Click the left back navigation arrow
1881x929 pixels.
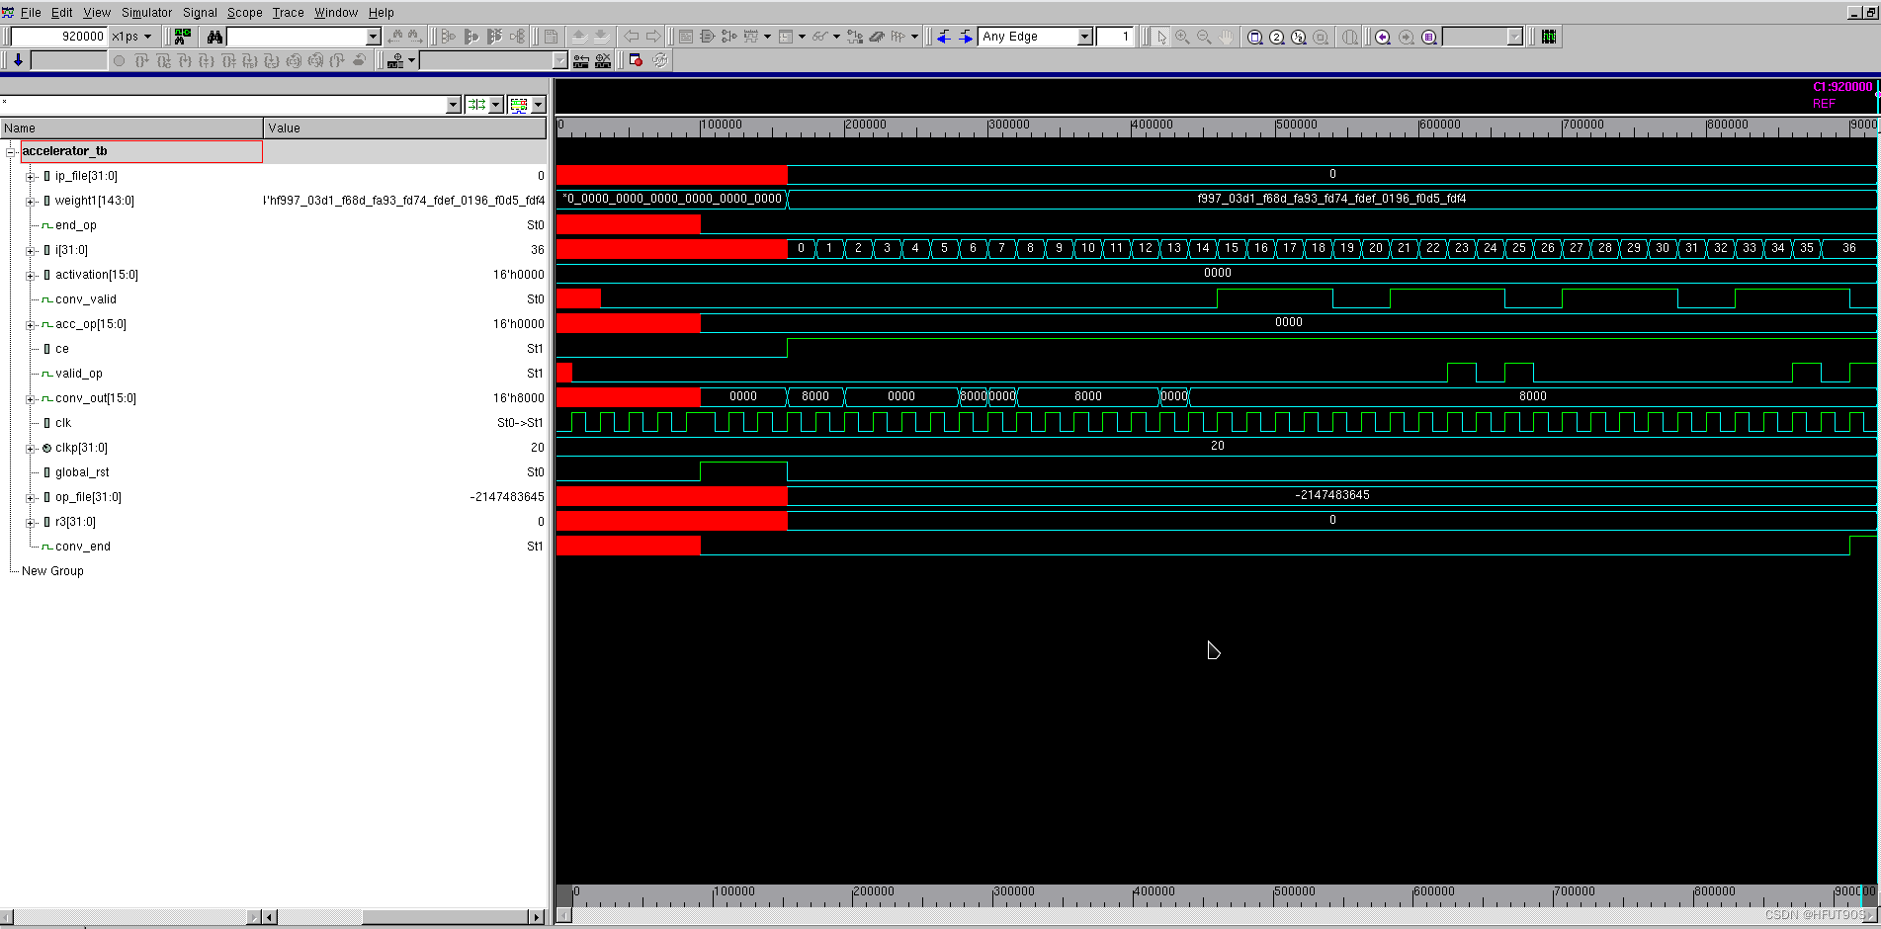[x=631, y=37]
